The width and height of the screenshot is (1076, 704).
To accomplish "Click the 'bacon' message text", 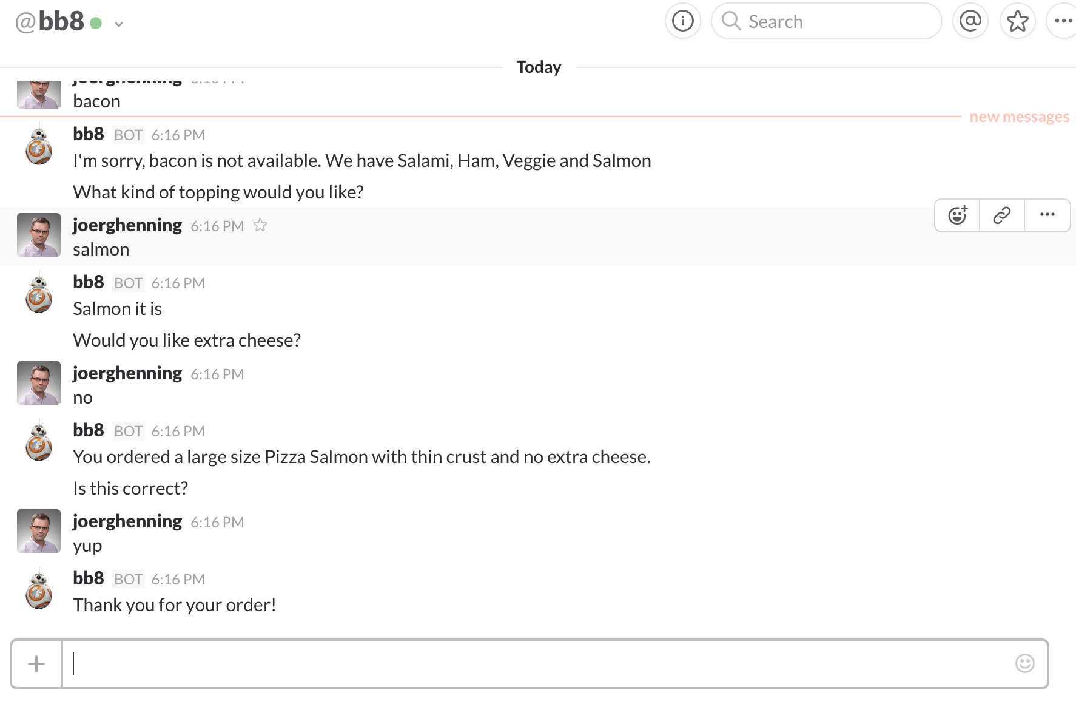I will click(97, 101).
